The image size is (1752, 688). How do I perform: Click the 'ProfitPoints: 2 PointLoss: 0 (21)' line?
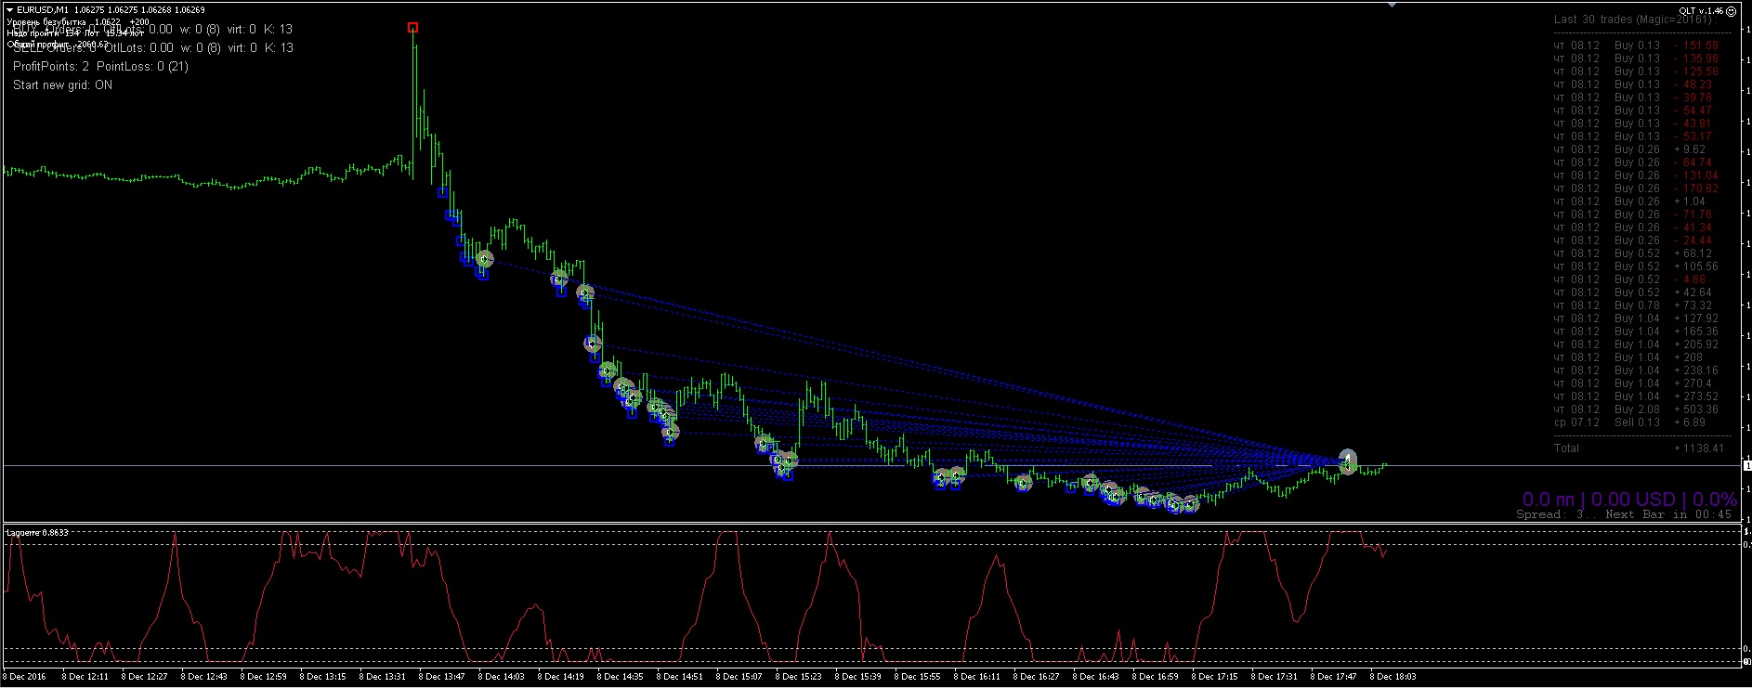[x=100, y=67]
